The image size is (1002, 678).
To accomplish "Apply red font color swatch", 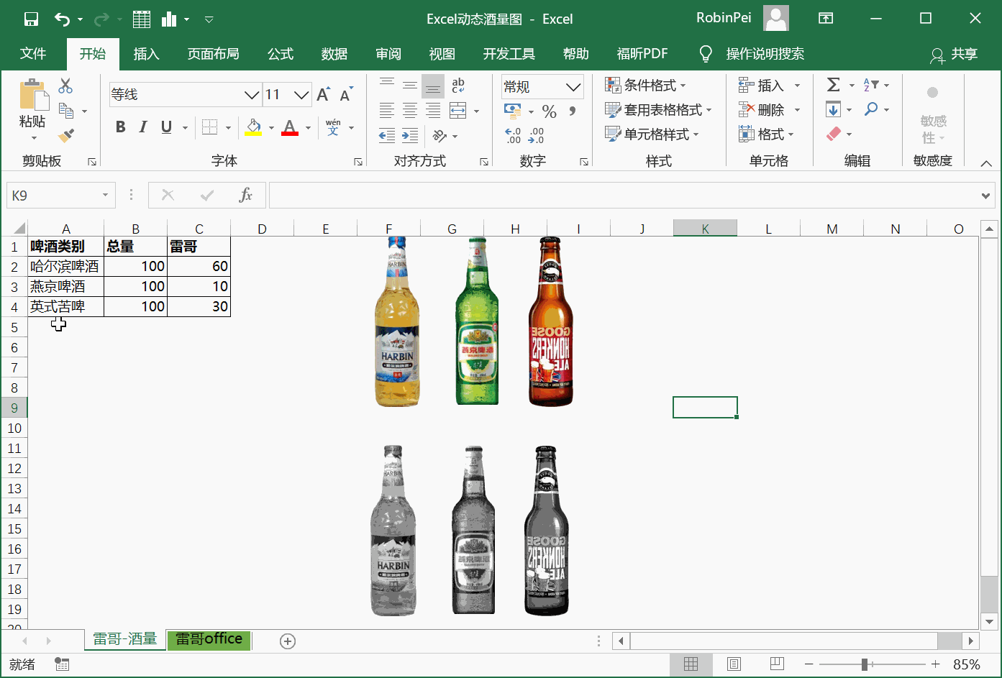I will coord(290,127).
